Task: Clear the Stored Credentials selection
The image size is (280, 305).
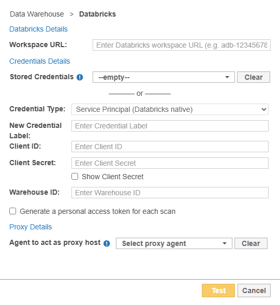Action: coord(254,77)
